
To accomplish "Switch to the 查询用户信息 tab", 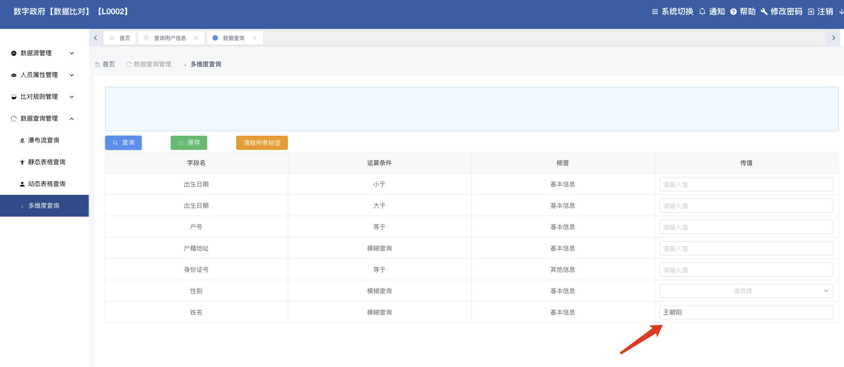I will [171, 38].
